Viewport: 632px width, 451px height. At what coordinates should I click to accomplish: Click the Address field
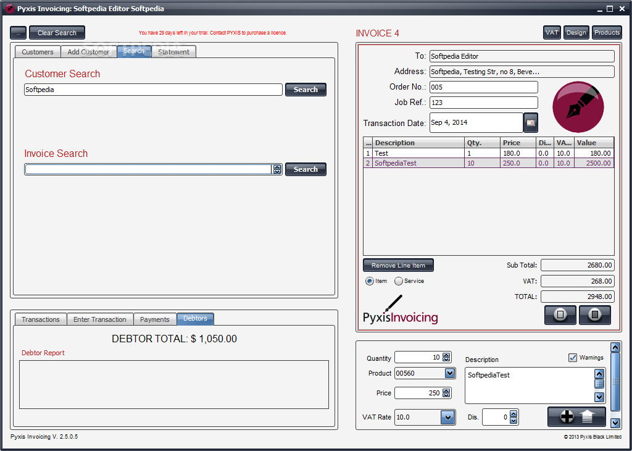click(522, 72)
